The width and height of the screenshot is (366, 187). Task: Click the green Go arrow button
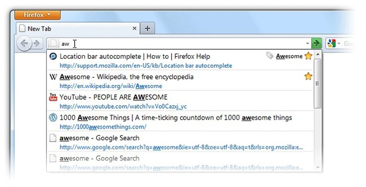[x=316, y=44]
